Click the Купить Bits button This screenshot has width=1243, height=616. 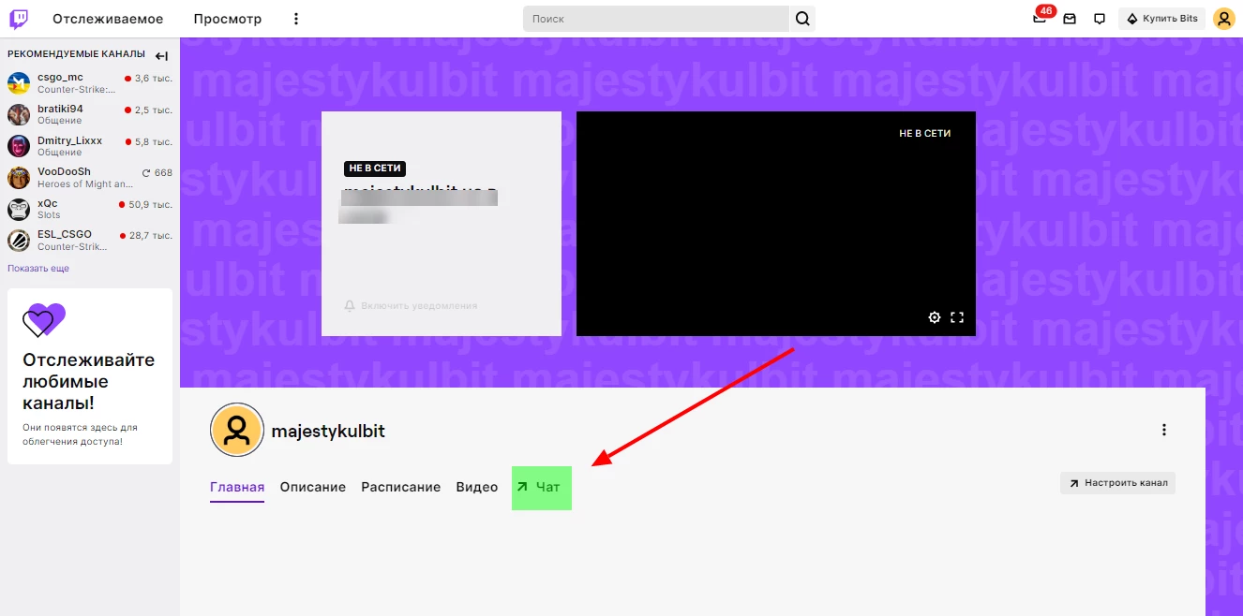click(1161, 19)
